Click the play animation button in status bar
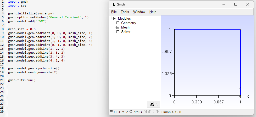 point(153,112)
